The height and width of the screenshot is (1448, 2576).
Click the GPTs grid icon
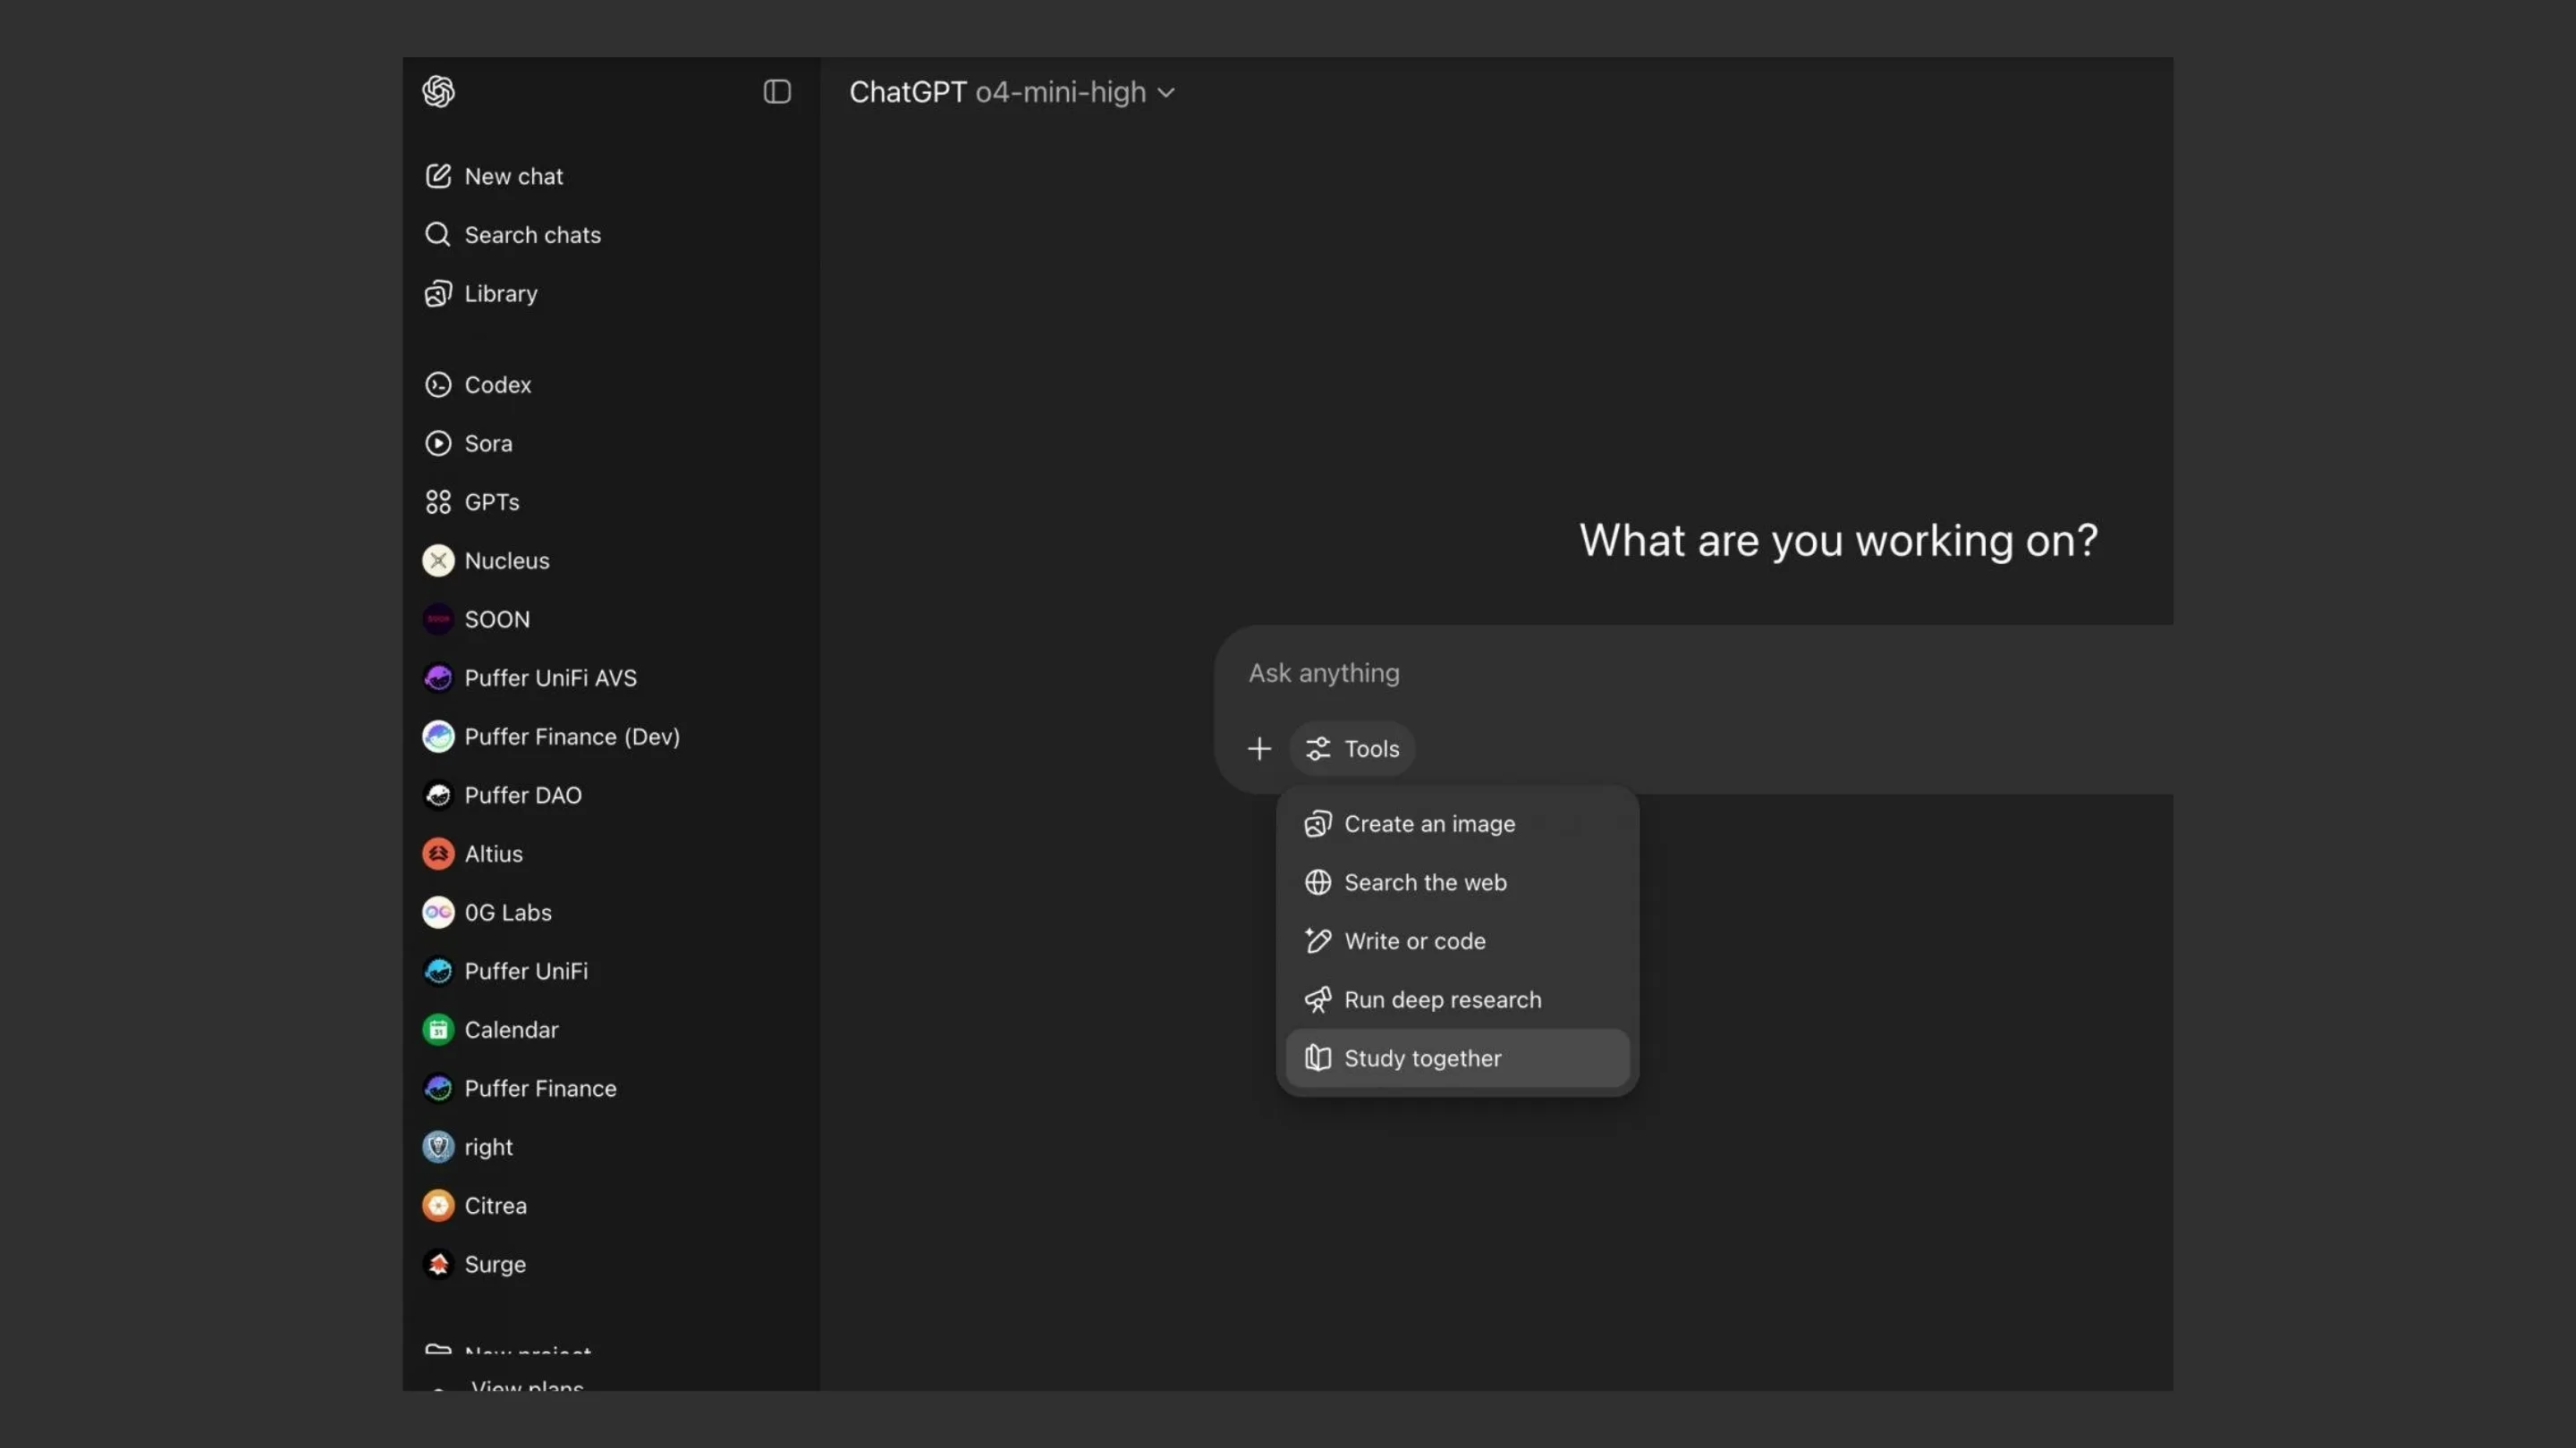[438, 501]
